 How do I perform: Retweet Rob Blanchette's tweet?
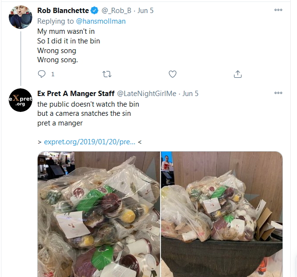tap(107, 74)
